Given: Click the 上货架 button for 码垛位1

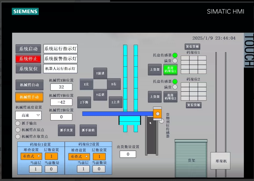Looking at the screenshot, I should click(x=155, y=70).
